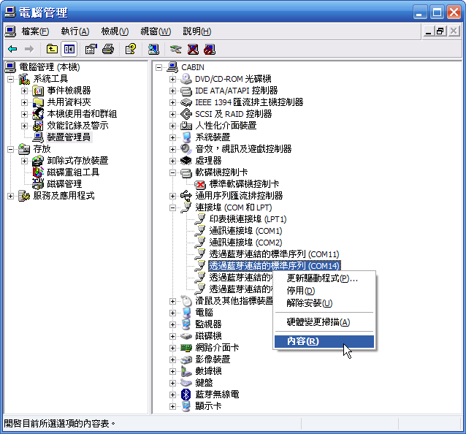Click the Disable device toolbar icon

tap(210, 49)
